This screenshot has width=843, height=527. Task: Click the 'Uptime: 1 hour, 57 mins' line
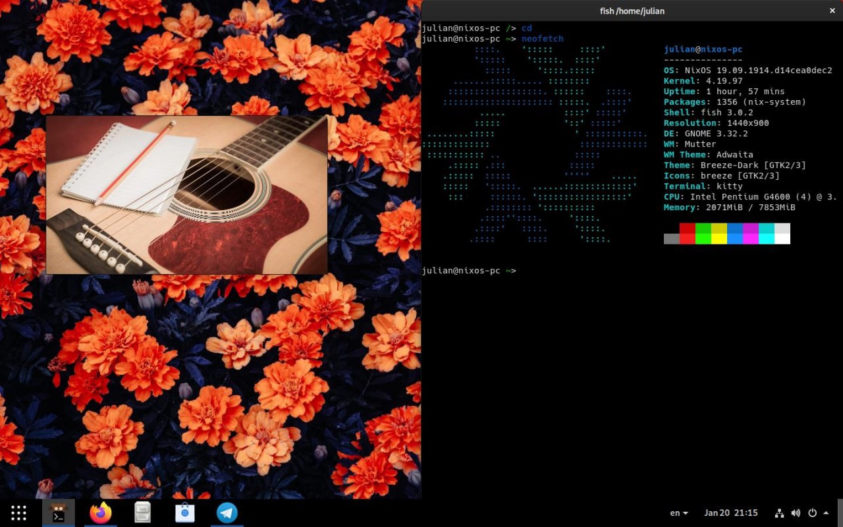(724, 92)
